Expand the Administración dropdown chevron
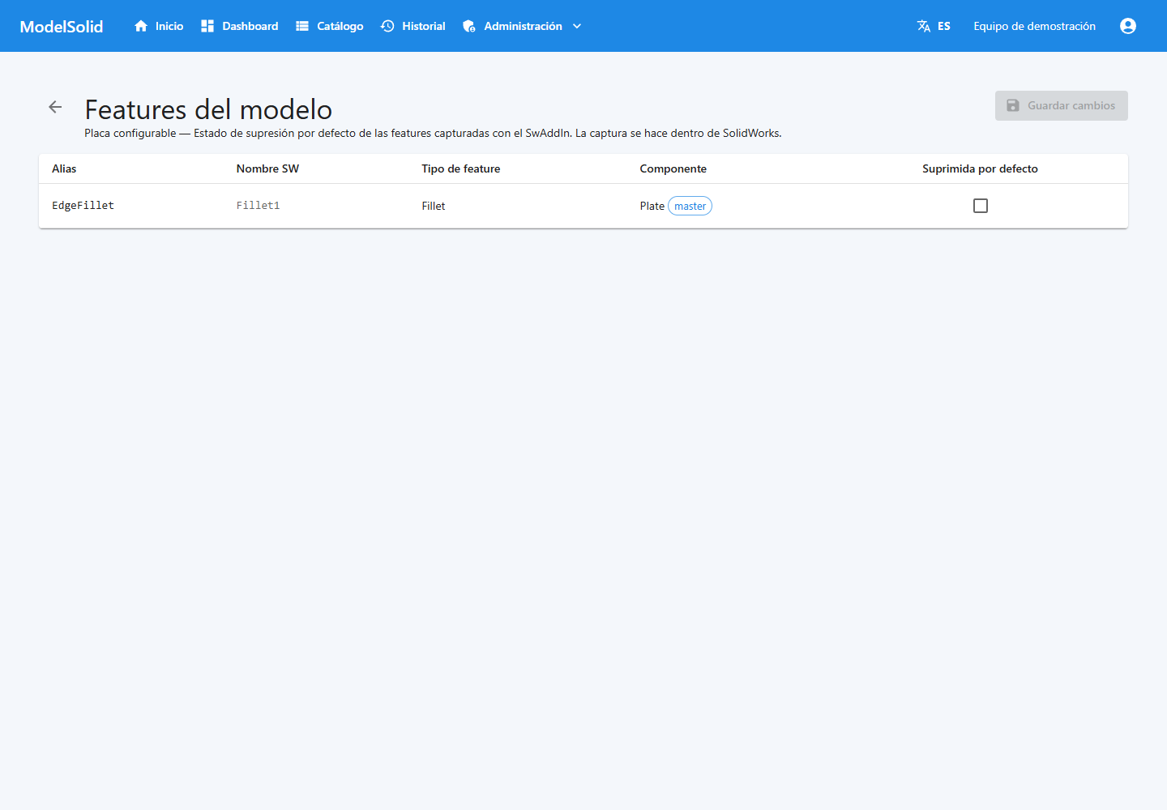The image size is (1167, 810). tap(577, 26)
